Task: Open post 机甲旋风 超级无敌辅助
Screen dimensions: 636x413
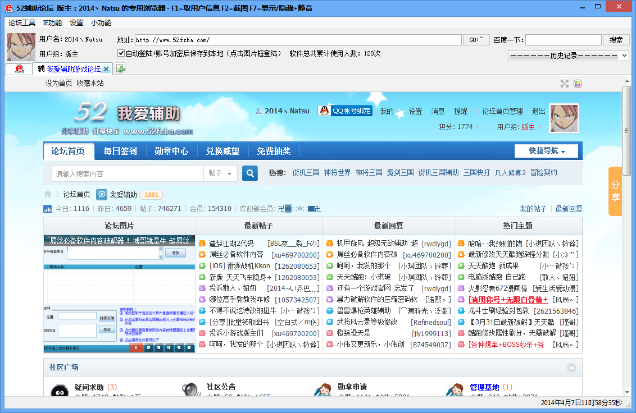Action: (377, 243)
